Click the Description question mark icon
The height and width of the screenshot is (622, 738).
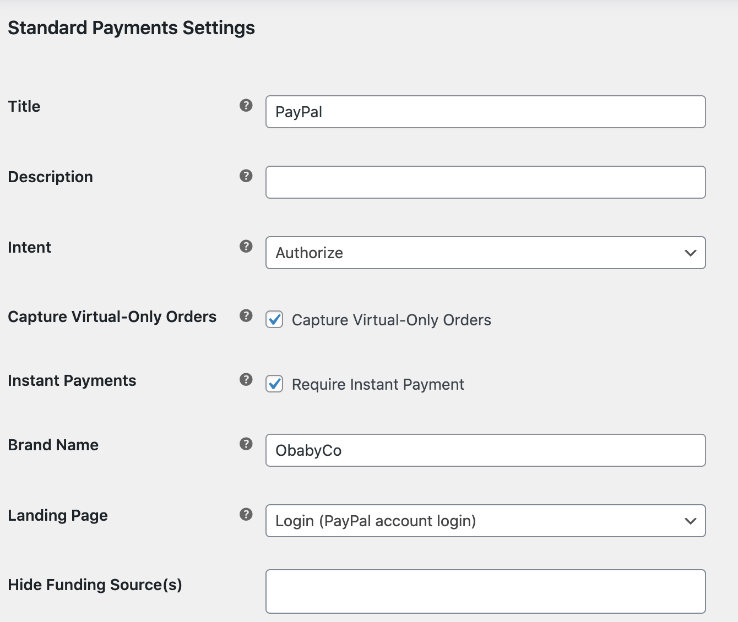246,175
